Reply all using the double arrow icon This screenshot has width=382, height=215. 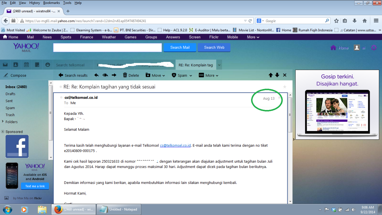(x=105, y=75)
